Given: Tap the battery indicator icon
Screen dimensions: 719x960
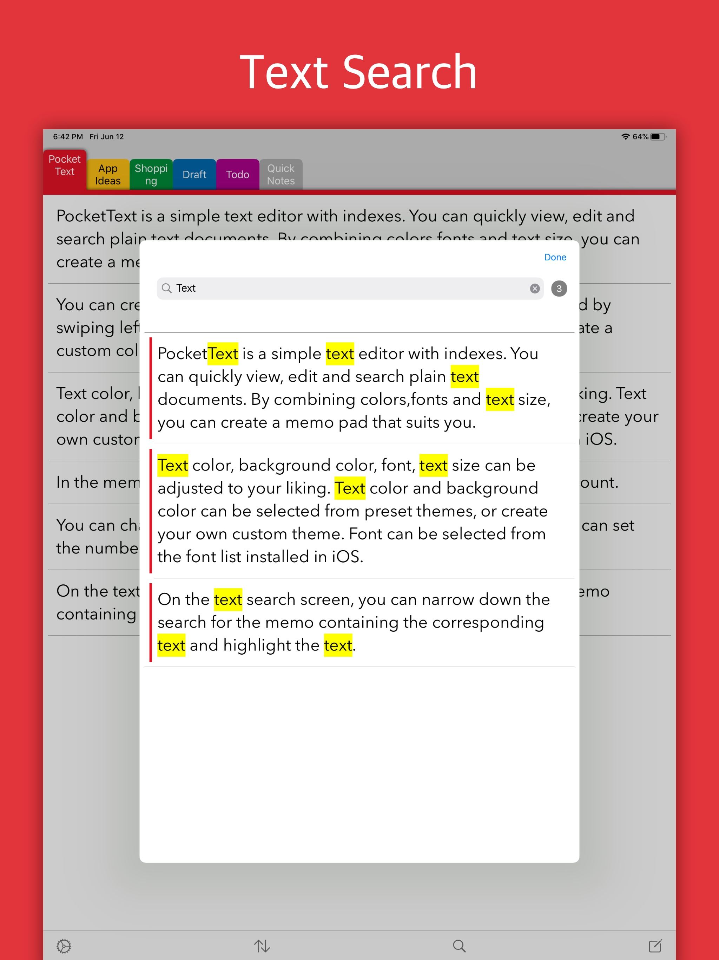Looking at the screenshot, I should [658, 137].
